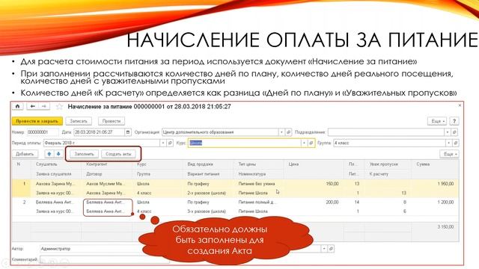Go to the home page icon
Image resolution: width=479 pixels, height=269 pixels.
[17, 106]
